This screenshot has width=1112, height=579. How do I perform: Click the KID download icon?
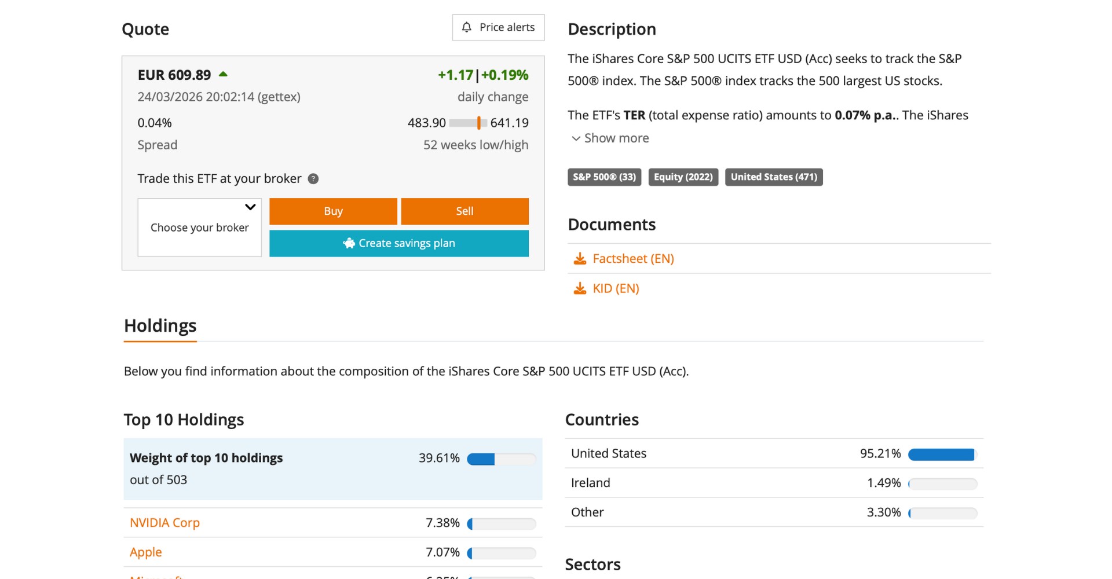(x=579, y=288)
